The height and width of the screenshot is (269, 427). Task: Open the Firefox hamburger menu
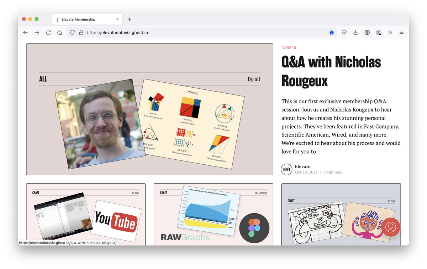[x=401, y=33]
